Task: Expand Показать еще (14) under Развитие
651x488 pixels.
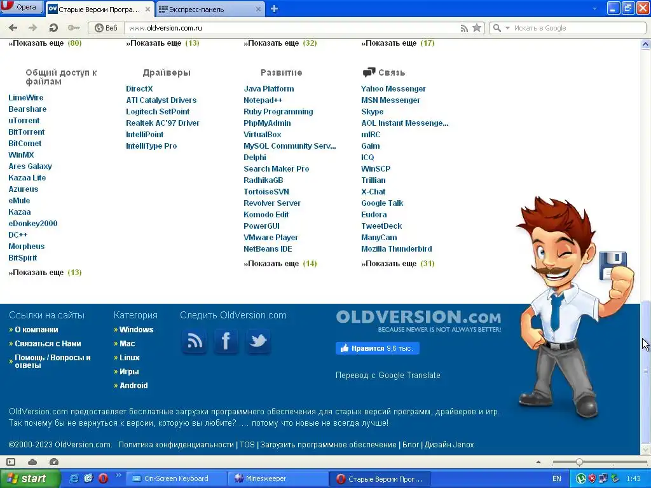Action: pos(280,264)
